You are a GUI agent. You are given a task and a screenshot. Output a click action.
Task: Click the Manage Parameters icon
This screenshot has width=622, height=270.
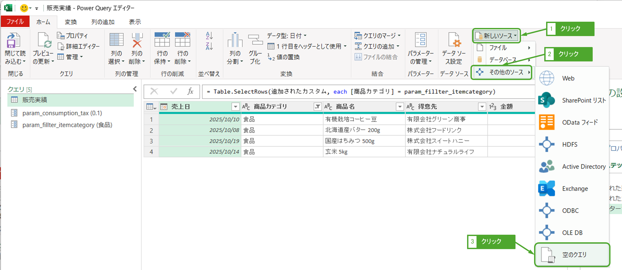coord(421,41)
